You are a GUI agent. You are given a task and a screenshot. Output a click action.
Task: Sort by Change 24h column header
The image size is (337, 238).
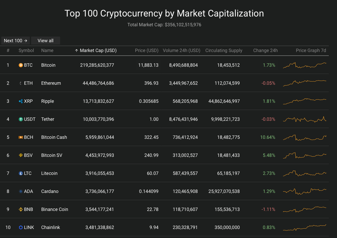pyautogui.click(x=265, y=50)
